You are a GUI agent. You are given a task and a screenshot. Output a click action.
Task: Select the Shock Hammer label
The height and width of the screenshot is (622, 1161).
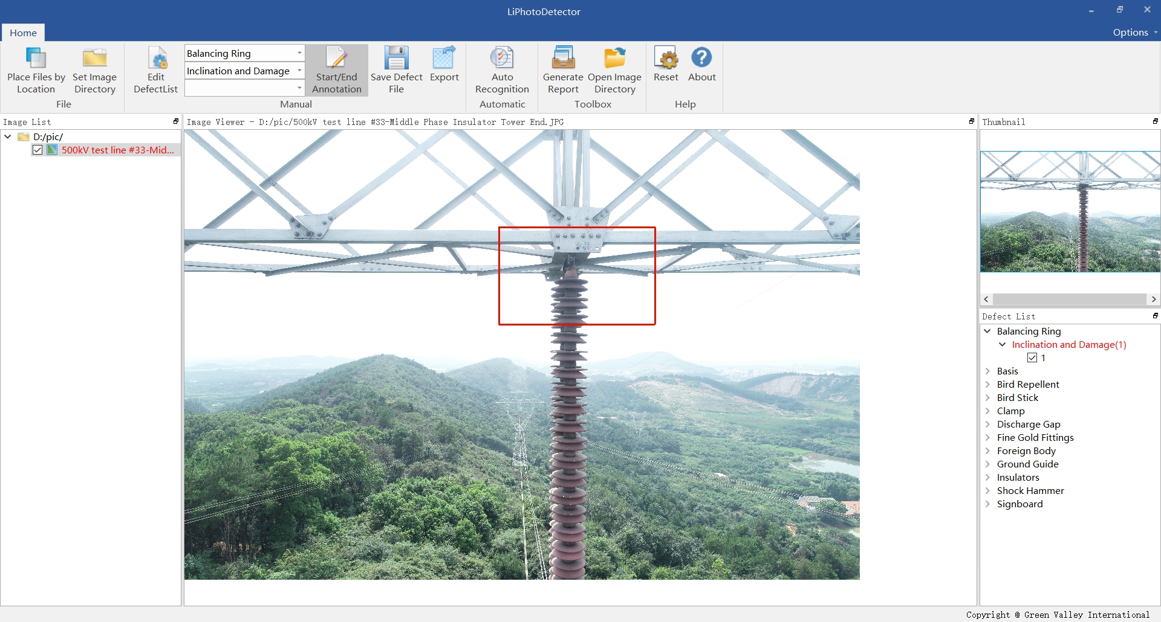[1030, 490]
